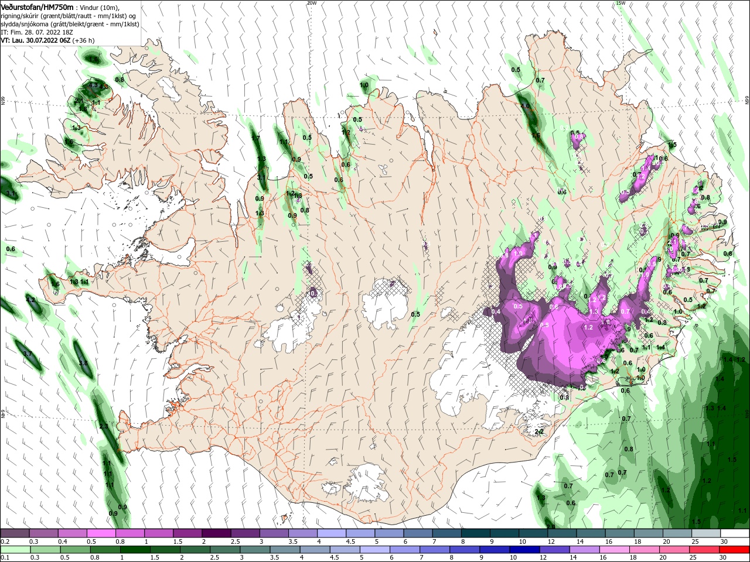Select the medium green 0.5 swatch in the rain scale
The height and width of the screenshot is (562, 750).
pos(75,550)
